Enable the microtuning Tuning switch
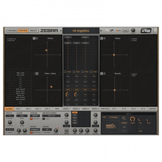Viewport: 162px width, 162px height. point(44,119)
